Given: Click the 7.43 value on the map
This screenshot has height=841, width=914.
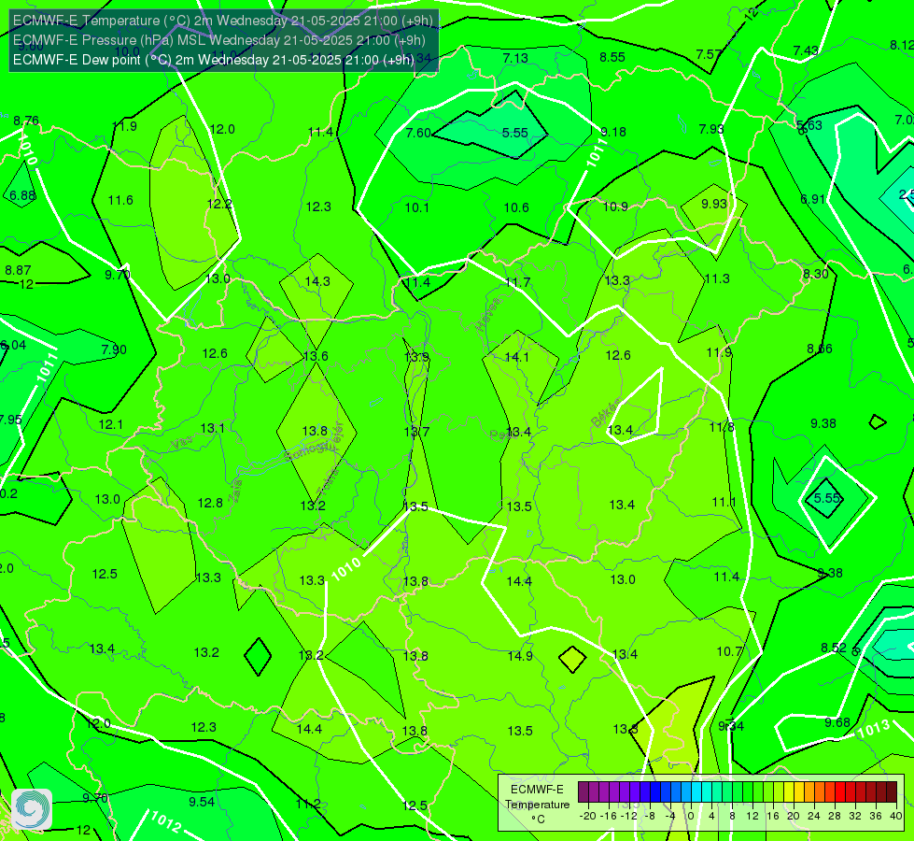Looking at the screenshot, I should (806, 50).
